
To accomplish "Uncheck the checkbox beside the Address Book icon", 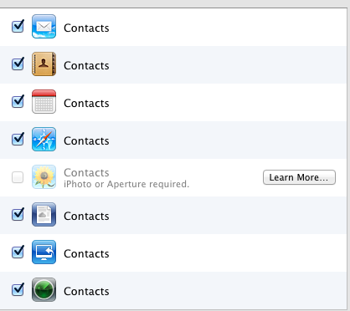I will tap(18, 64).
